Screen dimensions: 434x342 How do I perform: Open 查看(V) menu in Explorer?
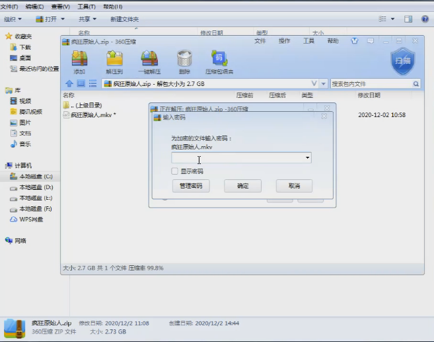(x=61, y=7)
